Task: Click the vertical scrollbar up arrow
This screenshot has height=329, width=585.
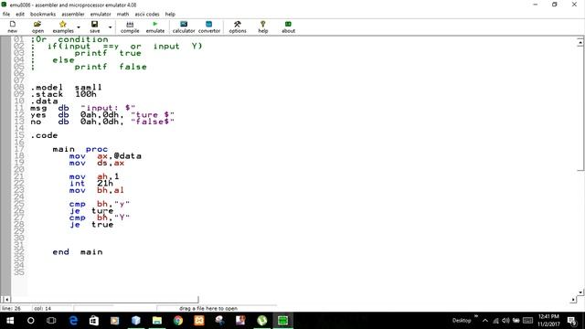Action: [x=580, y=43]
